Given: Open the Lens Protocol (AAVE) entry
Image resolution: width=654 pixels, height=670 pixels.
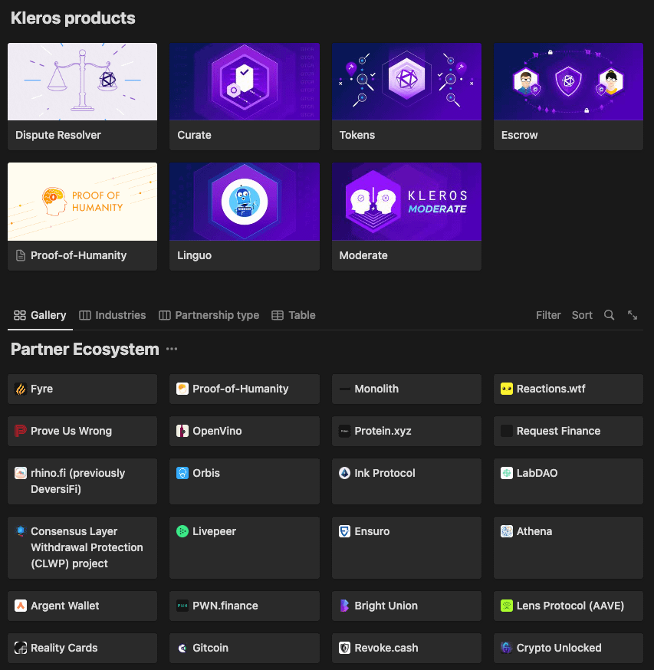Looking at the screenshot, I should click(570, 606).
